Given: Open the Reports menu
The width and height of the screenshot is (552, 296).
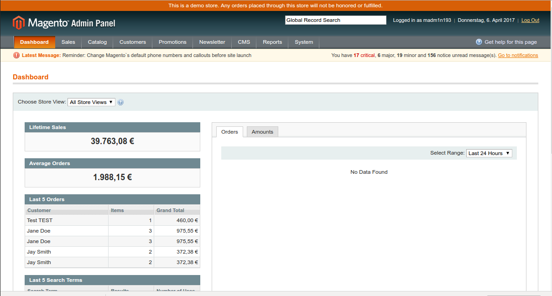Looking at the screenshot, I should tap(272, 42).
